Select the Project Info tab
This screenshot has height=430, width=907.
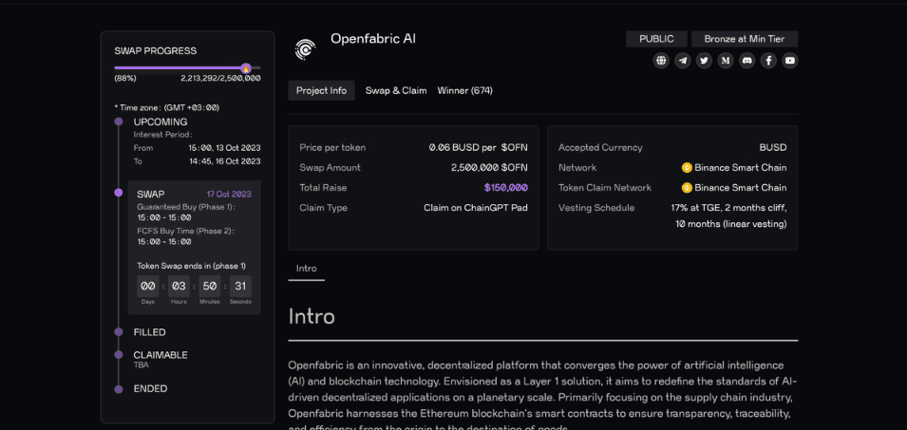point(322,91)
